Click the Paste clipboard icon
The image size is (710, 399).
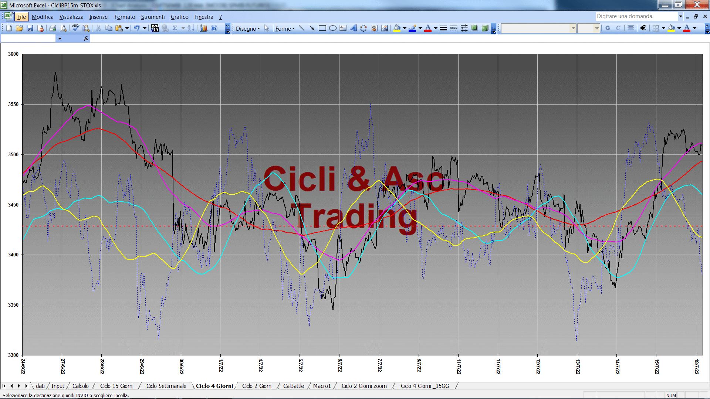119,28
